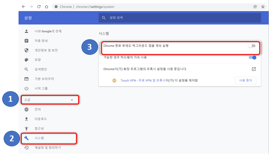Reload the page with the refresh icon
The width and height of the screenshot is (269, 154).
click(39, 7)
